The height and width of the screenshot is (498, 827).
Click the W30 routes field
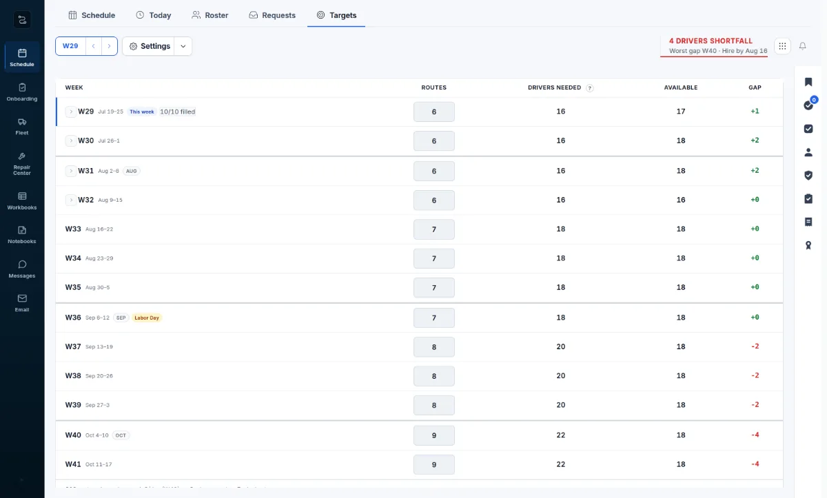(434, 141)
